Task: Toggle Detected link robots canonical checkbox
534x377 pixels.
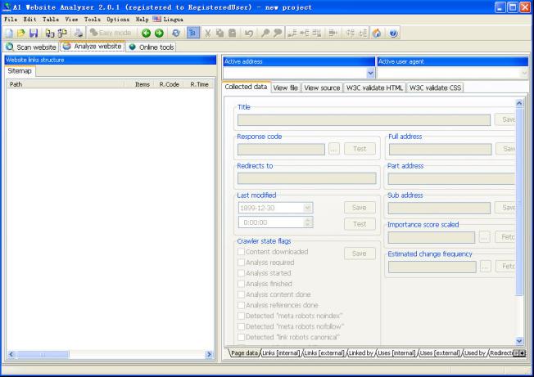Action: coord(241,337)
